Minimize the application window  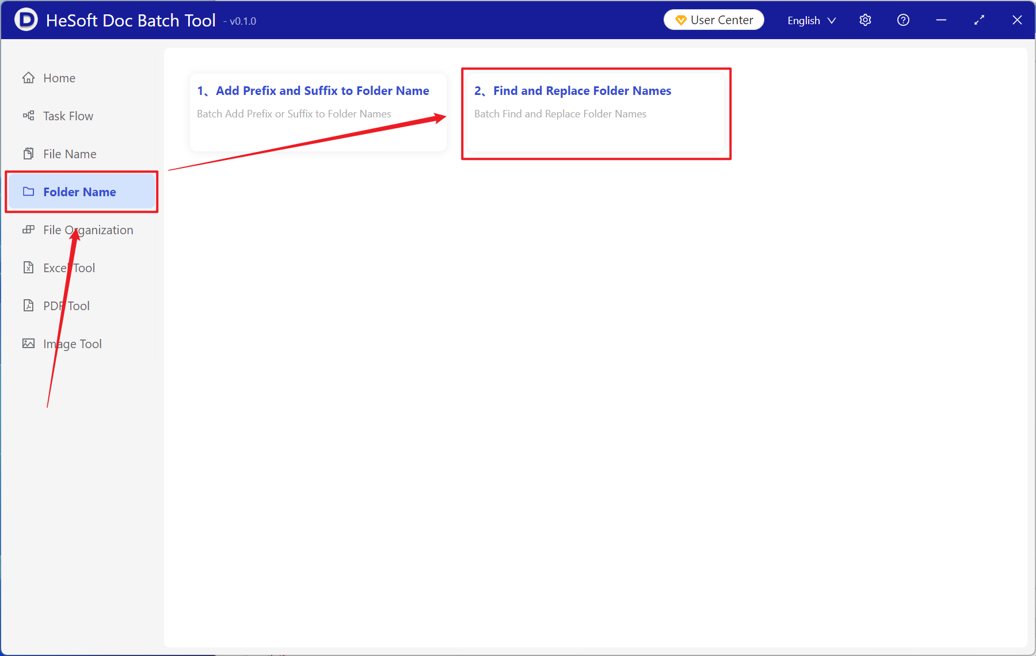point(941,20)
